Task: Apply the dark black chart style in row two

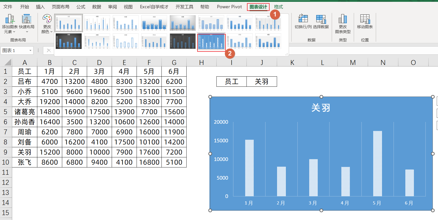Action: point(69,41)
